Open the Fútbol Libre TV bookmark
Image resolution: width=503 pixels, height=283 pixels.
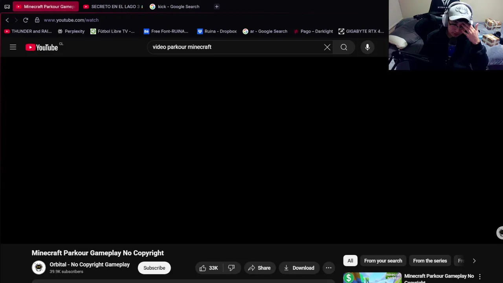click(x=112, y=31)
